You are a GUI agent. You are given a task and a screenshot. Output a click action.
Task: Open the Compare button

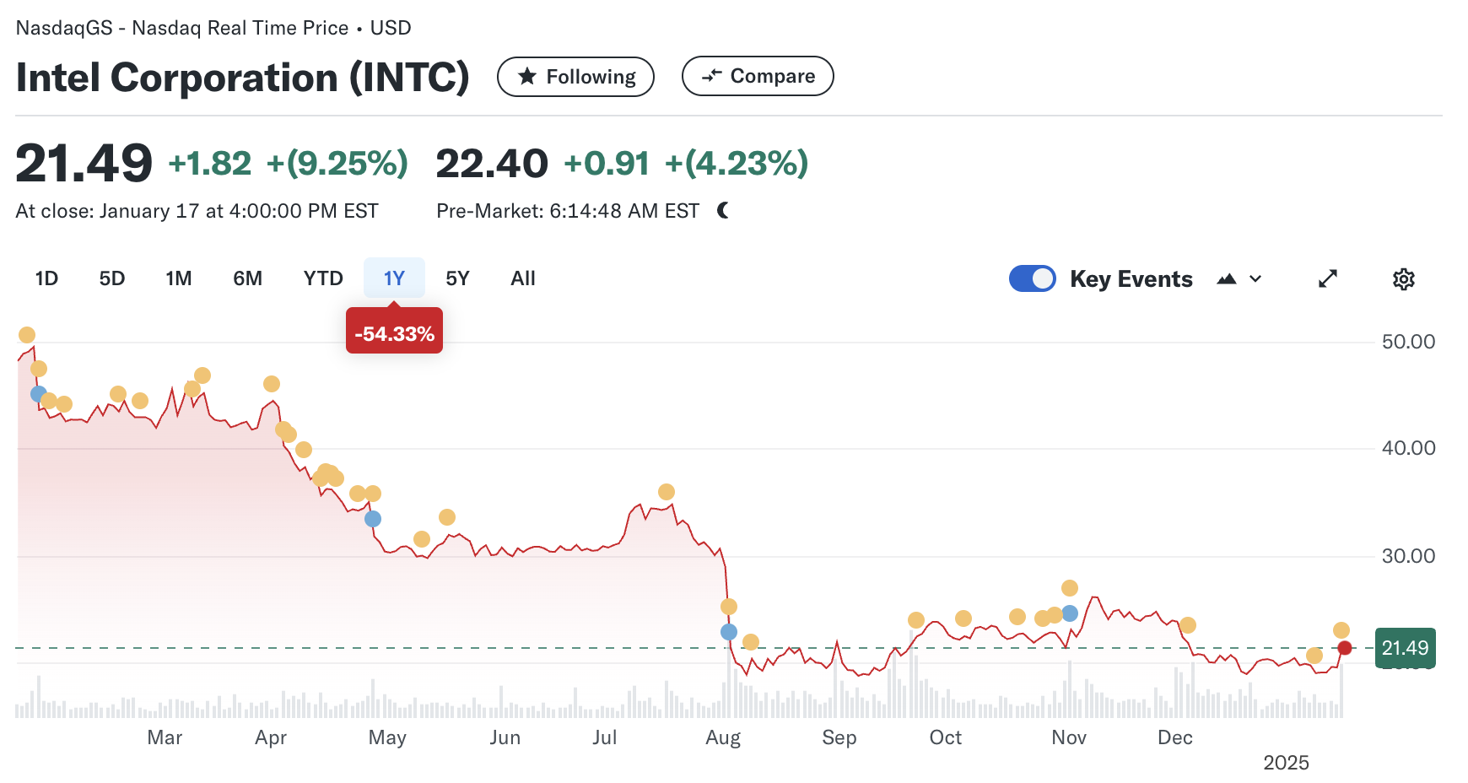tap(758, 76)
